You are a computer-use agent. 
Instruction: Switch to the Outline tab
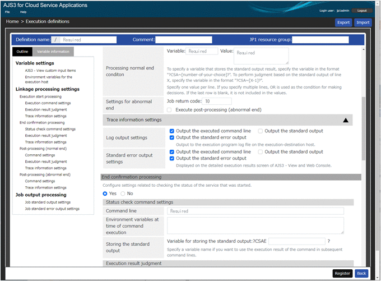click(x=22, y=52)
